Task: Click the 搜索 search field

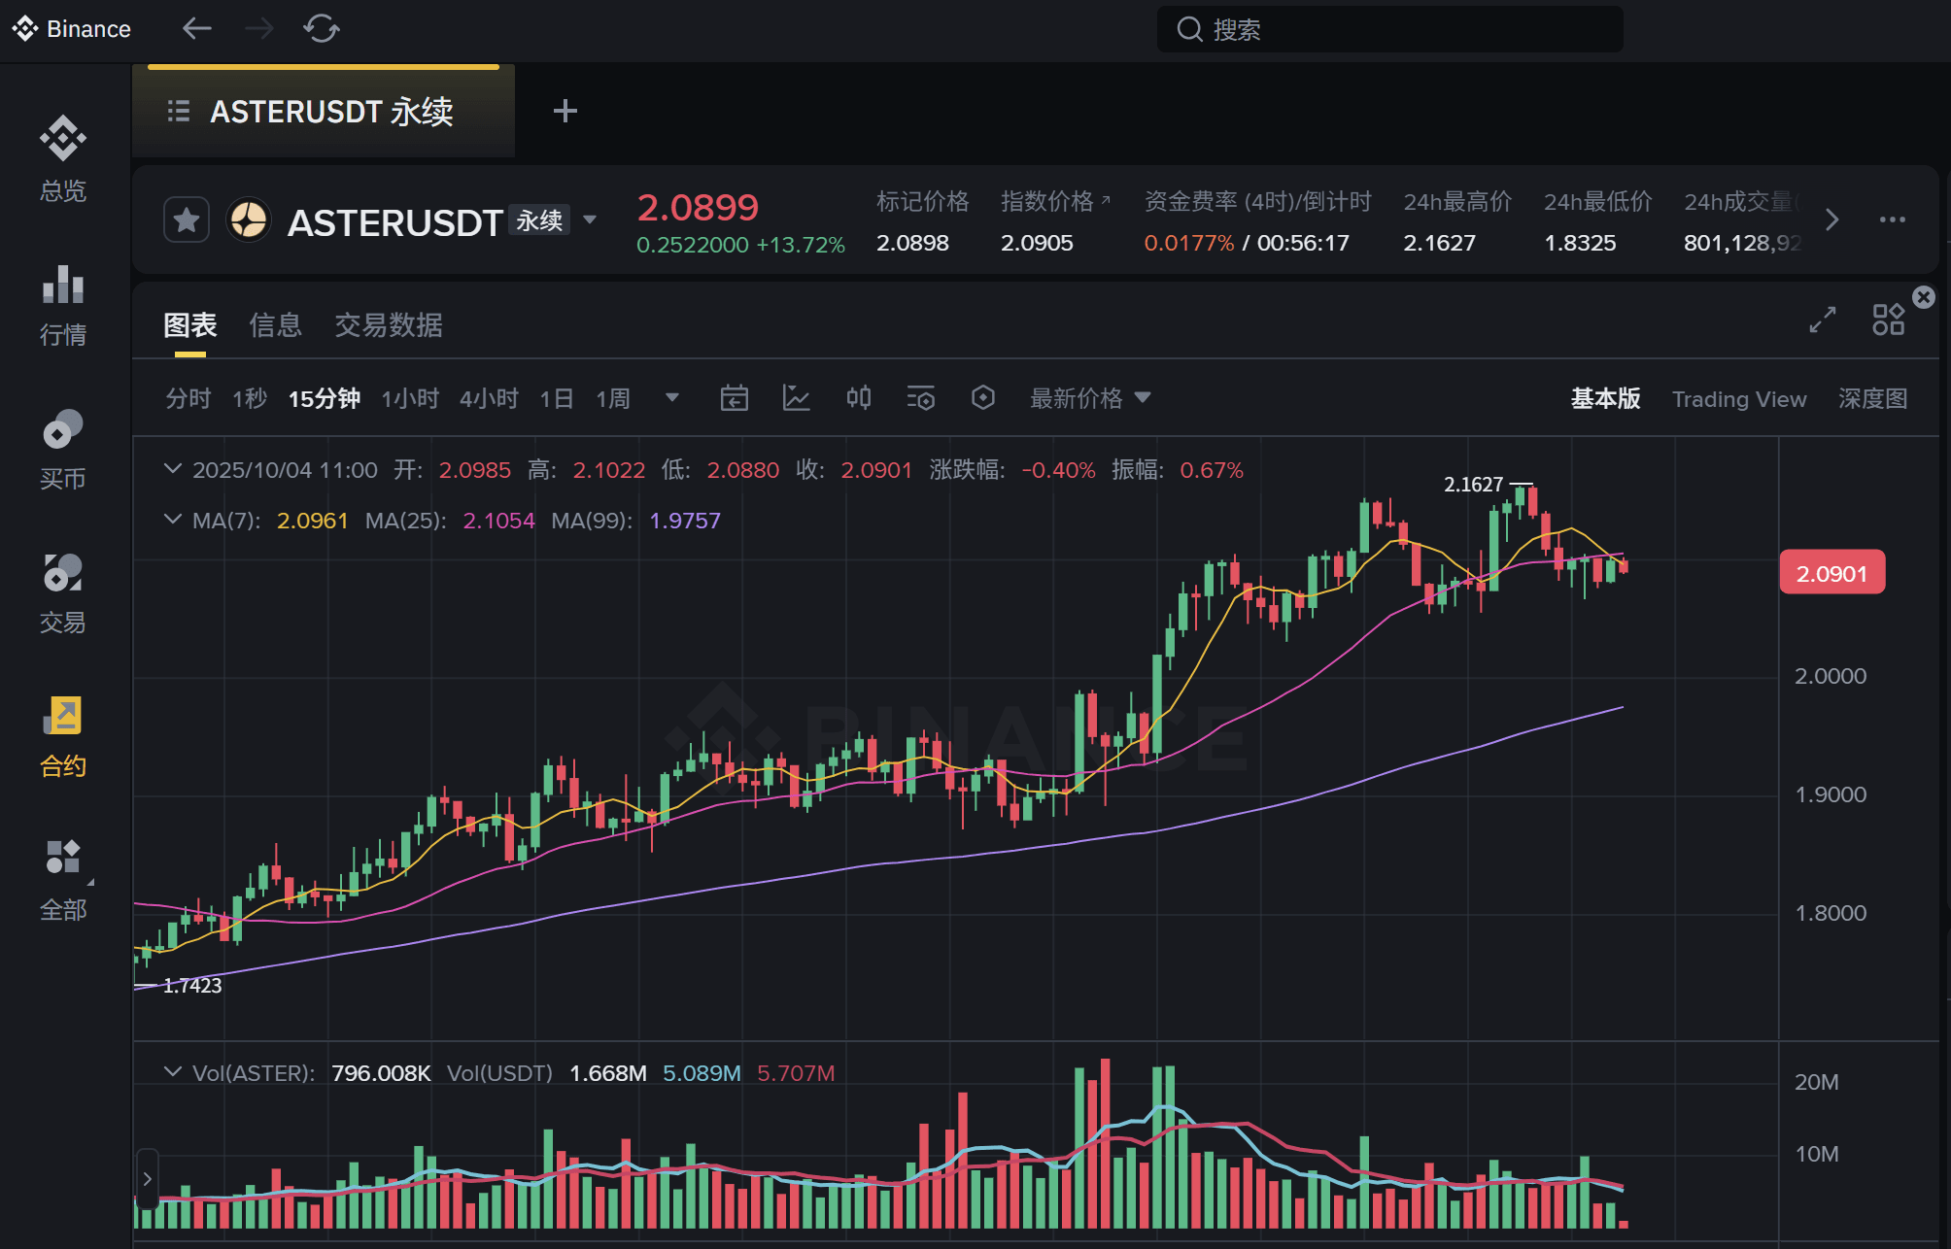Action: click(1389, 29)
